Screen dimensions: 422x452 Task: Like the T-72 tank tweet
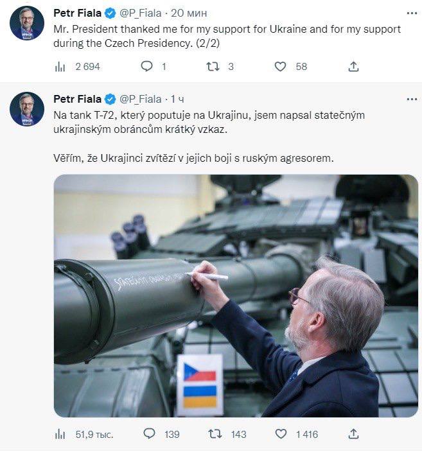281,434
